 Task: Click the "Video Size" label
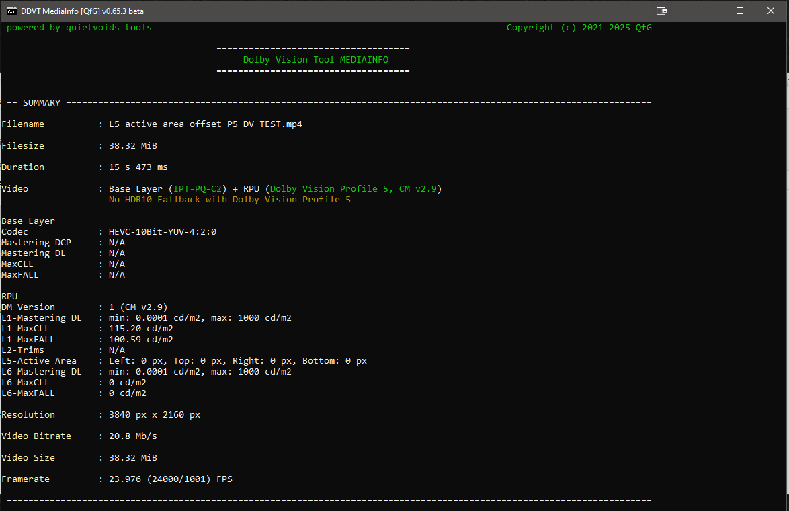click(x=28, y=458)
